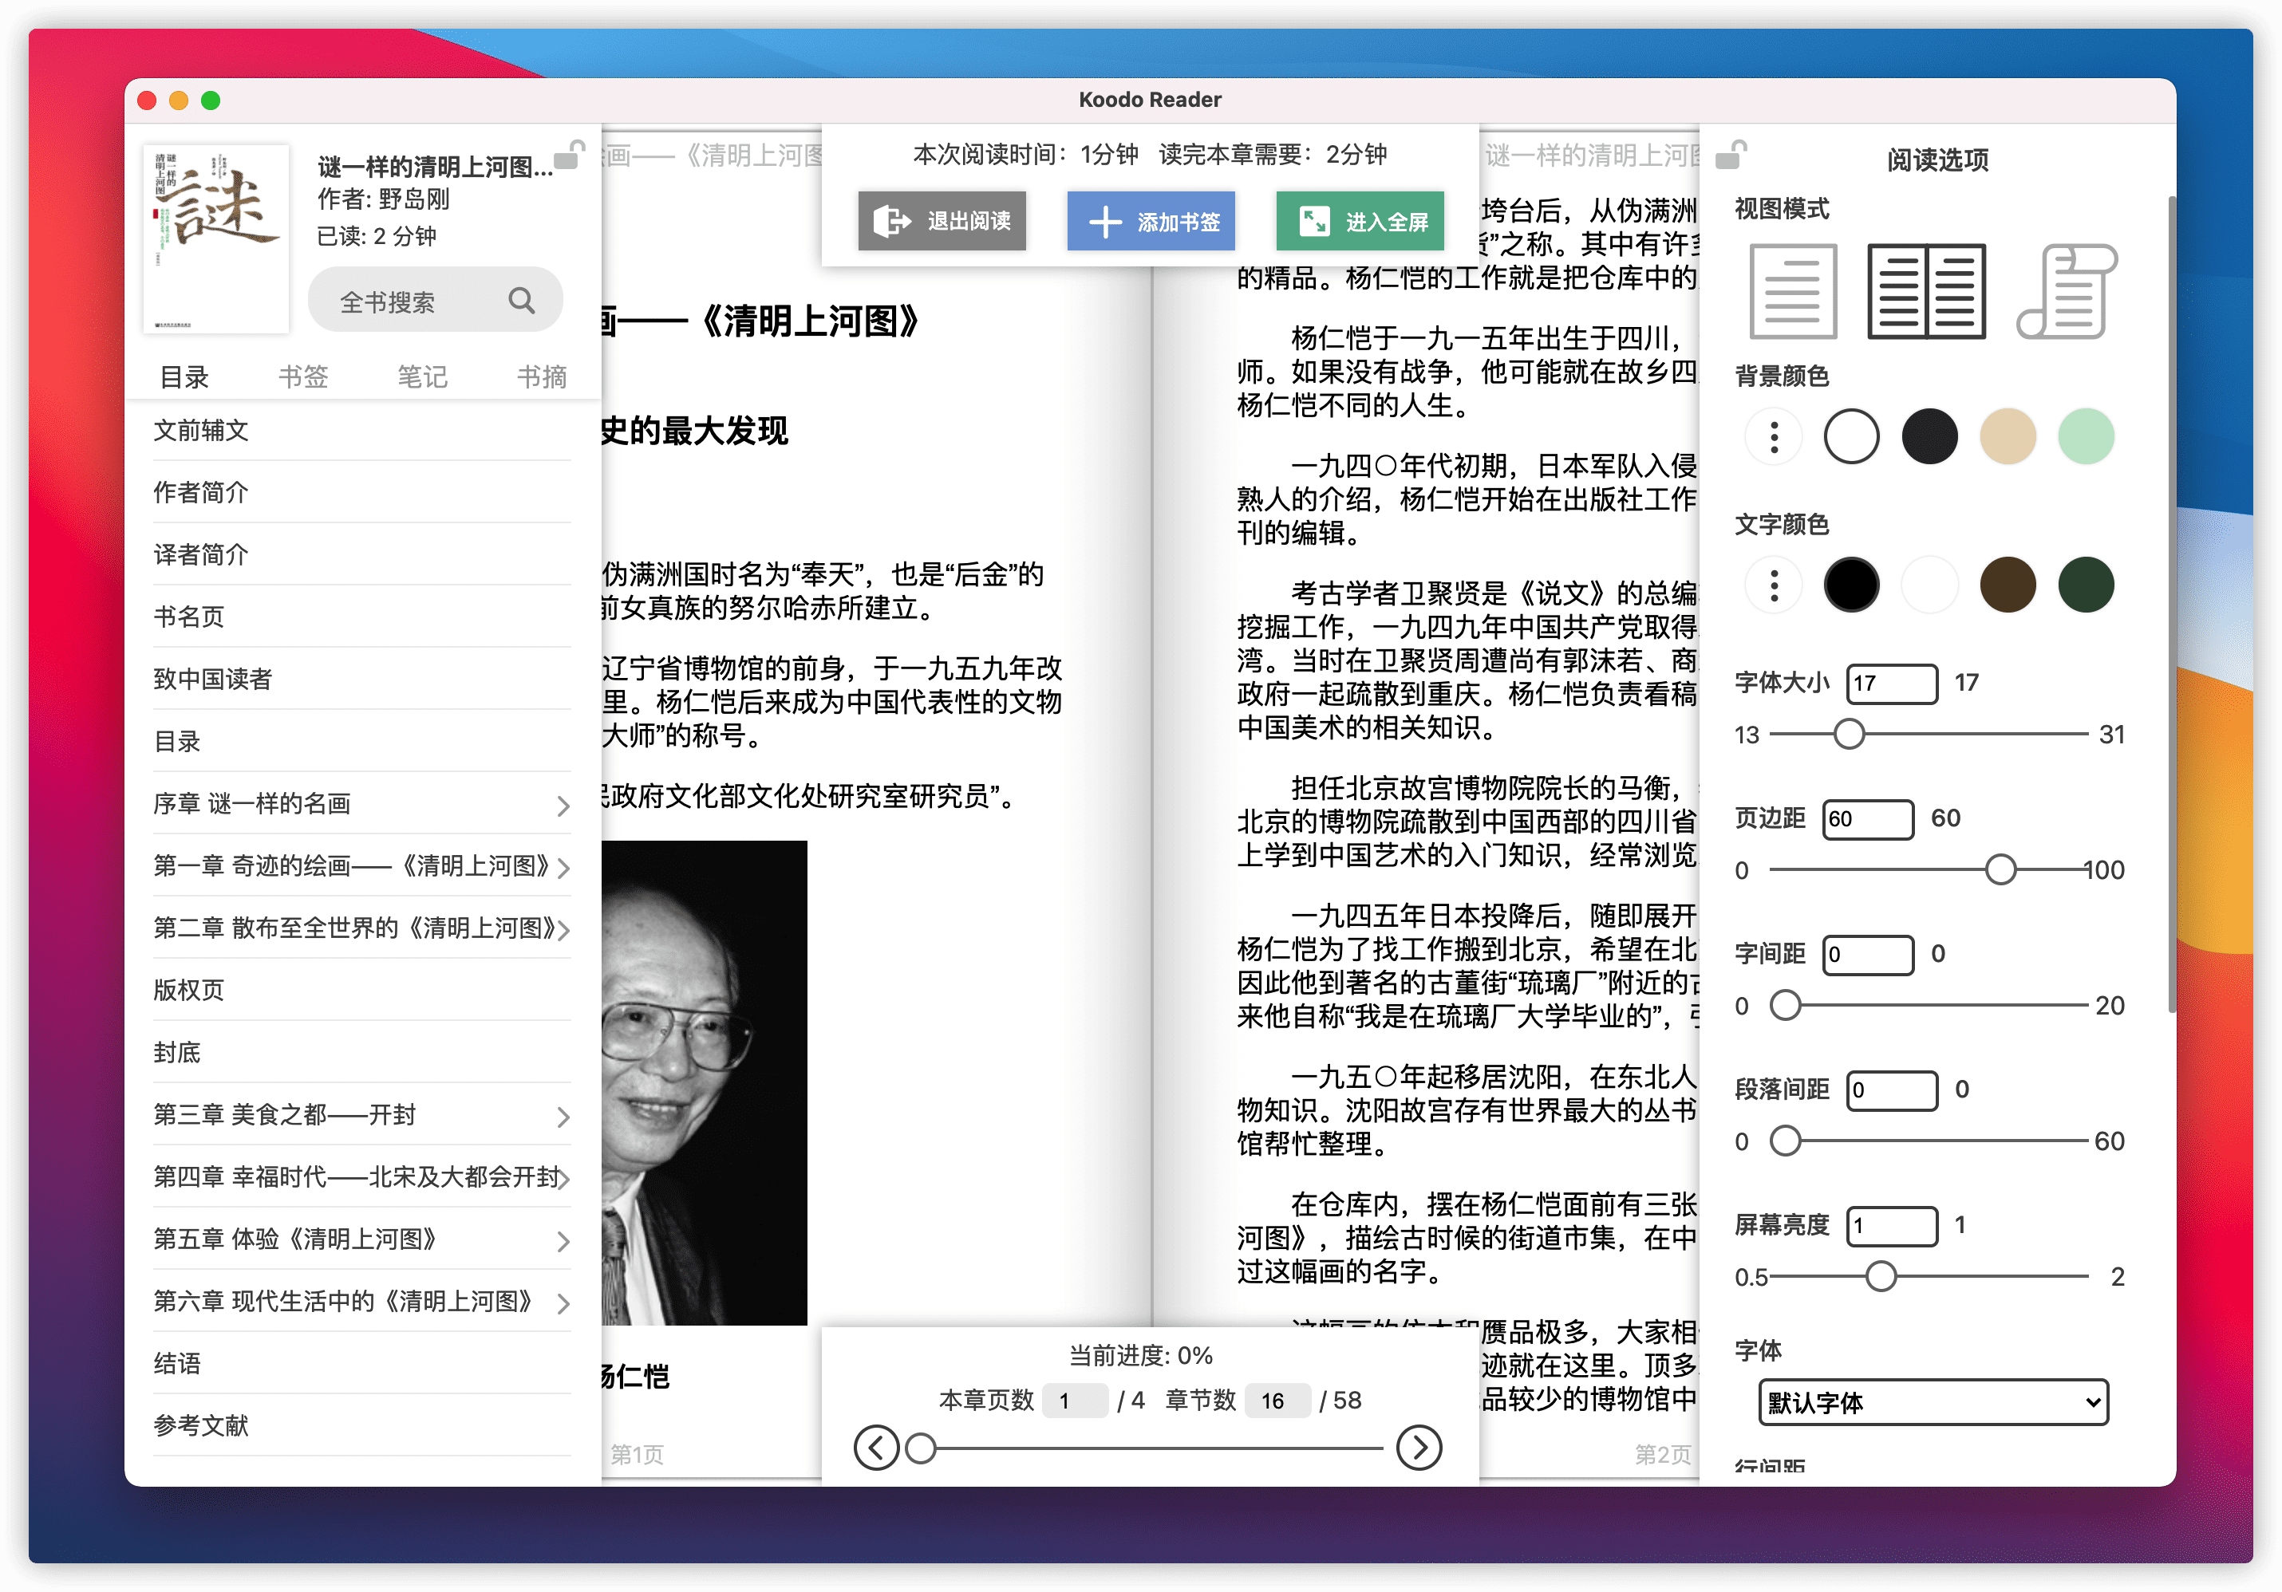Screen dimensions: 2282x1592
Task: Expand 第四章 幸福时代 chapter
Action: [x=563, y=1179]
